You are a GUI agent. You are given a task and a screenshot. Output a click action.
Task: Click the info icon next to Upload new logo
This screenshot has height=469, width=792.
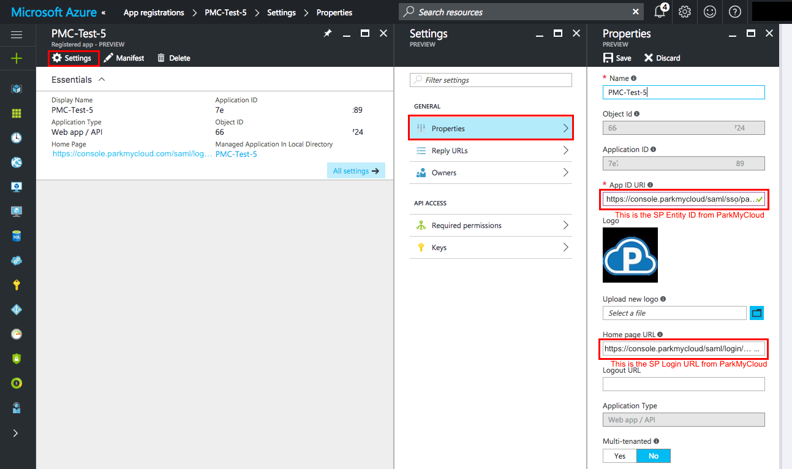tap(663, 299)
